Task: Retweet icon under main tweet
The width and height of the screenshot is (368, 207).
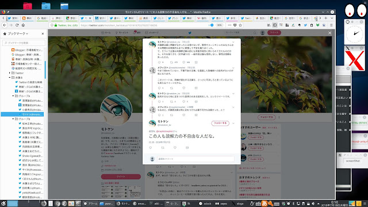Action: tap(163, 148)
